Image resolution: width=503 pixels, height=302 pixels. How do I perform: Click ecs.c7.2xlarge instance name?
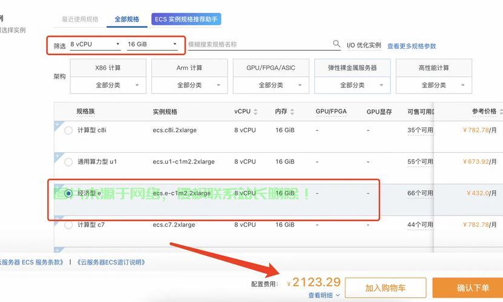[174, 225]
